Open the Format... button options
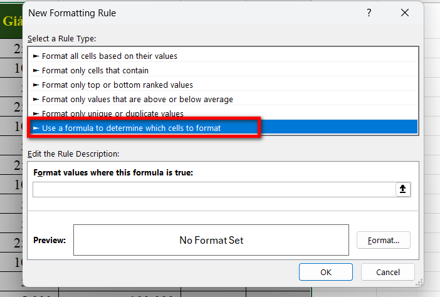 click(383, 240)
